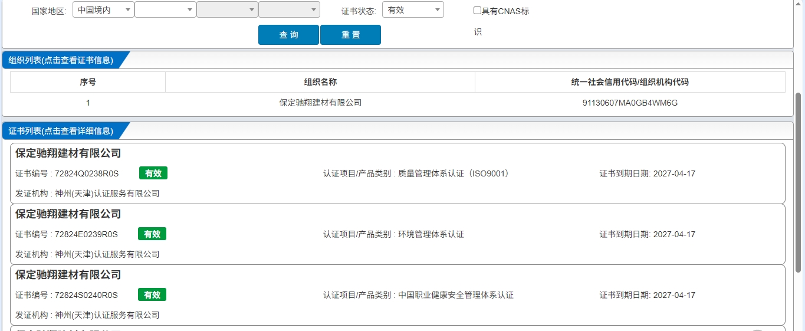Image resolution: width=805 pixels, height=331 pixels.
Task: Click the 证书状态 label
Action: click(x=359, y=11)
